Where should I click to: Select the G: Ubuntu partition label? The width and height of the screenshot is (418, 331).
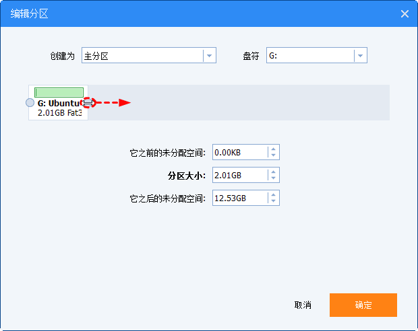pyautogui.click(x=61, y=104)
